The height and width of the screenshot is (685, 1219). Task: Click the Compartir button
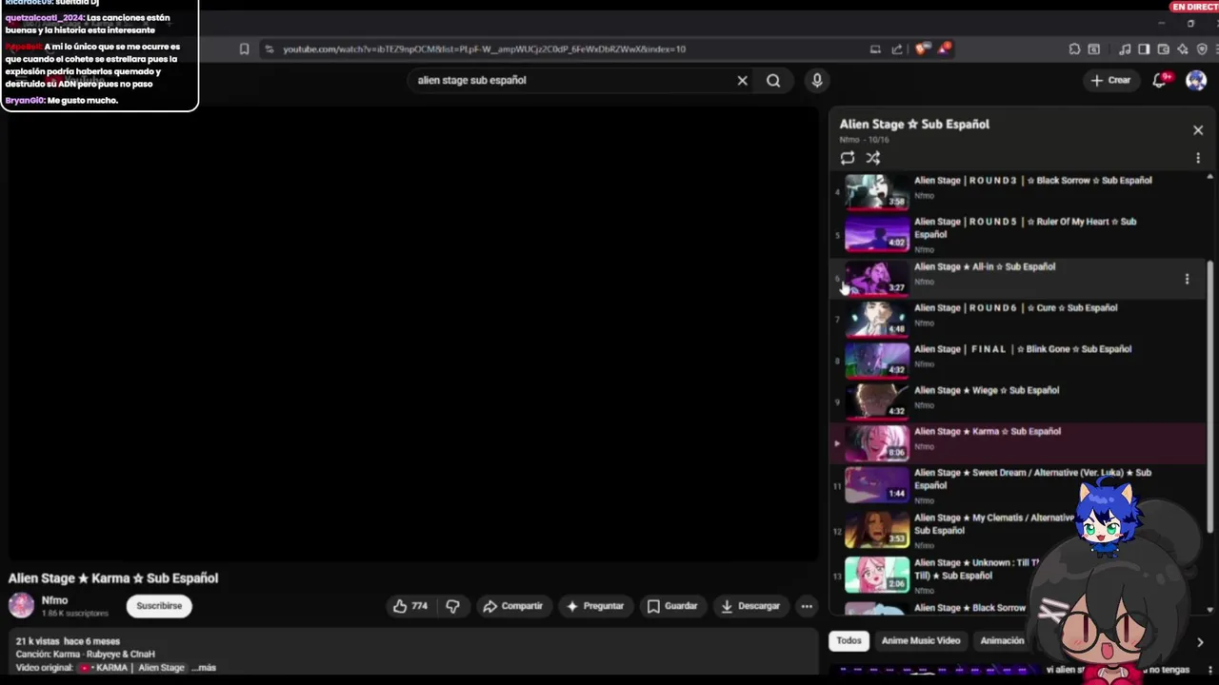pos(512,606)
